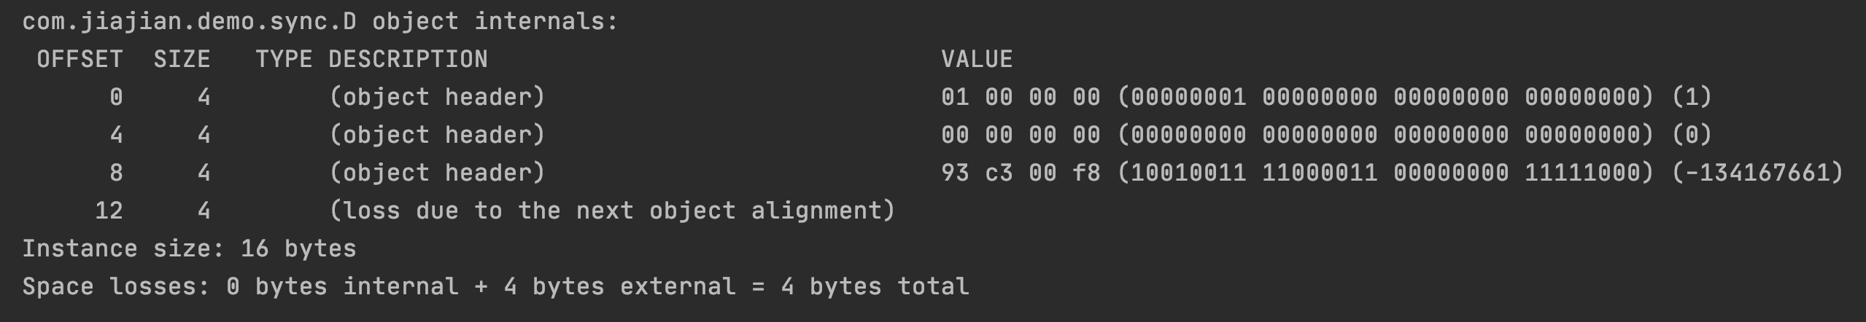Click the VALUE column header

click(977, 60)
